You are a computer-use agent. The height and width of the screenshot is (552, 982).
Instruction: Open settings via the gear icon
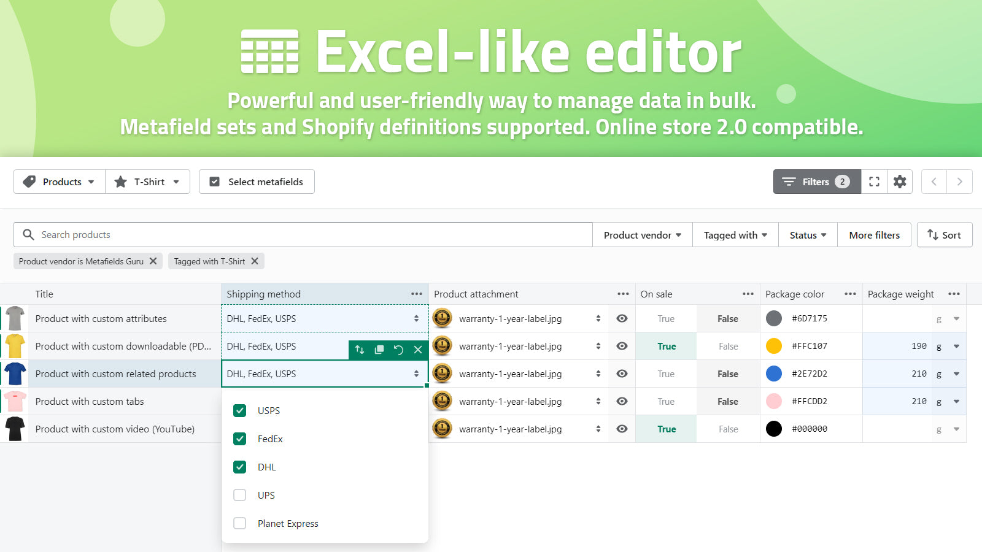(x=900, y=182)
